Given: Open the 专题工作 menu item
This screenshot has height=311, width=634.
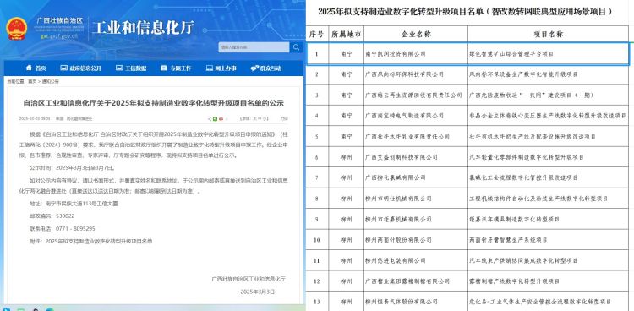Looking at the screenshot, I should [176, 68].
